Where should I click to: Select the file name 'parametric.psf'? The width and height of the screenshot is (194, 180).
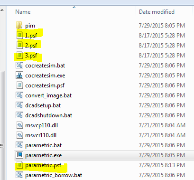(43, 165)
